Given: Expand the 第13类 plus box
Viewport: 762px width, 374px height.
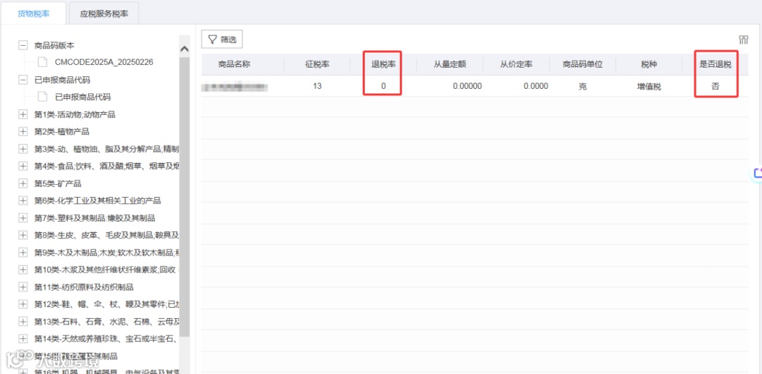Looking at the screenshot, I should tap(23, 322).
